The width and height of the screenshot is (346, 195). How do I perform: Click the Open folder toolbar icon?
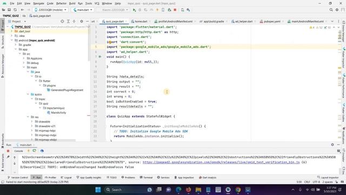click(3, 10)
